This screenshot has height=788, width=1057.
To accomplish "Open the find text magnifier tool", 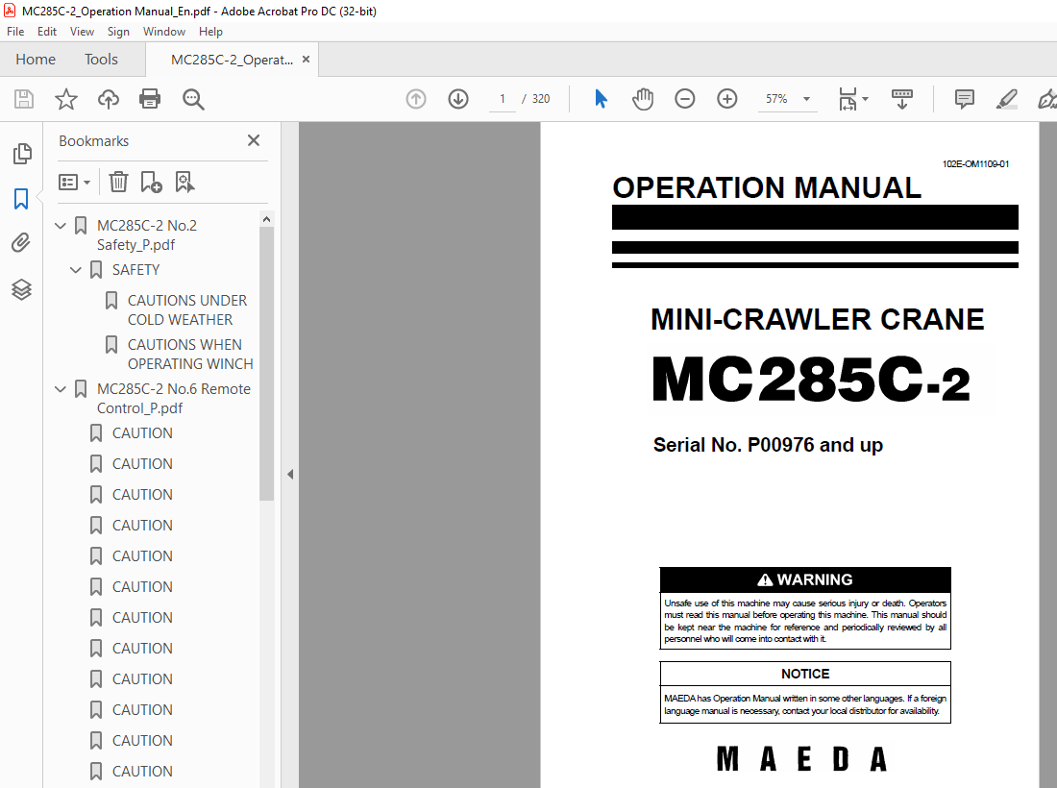I will pyautogui.click(x=193, y=99).
